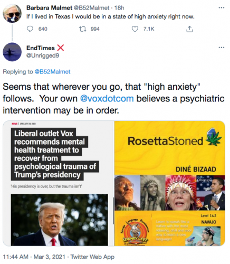Open the more options menu on Barbara Malmet's tweet

pyautogui.click(x=222, y=8)
